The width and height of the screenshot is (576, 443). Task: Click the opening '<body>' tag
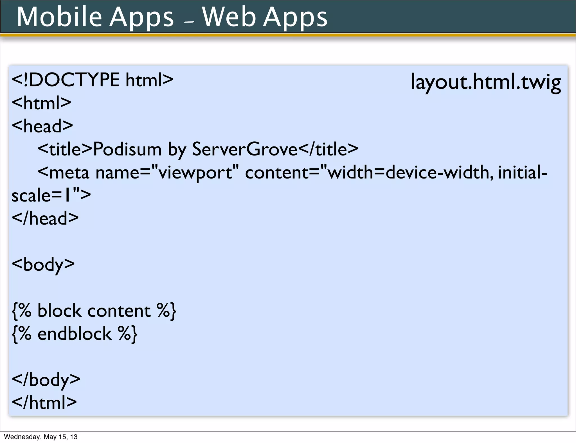click(43, 265)
